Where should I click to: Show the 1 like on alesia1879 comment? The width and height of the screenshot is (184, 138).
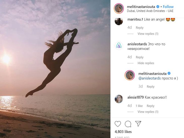[139, 106]
